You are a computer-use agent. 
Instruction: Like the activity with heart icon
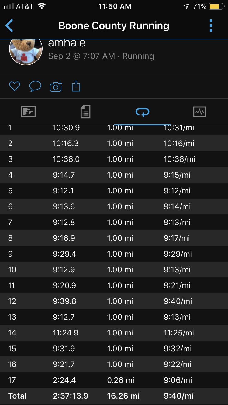point(14,87)
